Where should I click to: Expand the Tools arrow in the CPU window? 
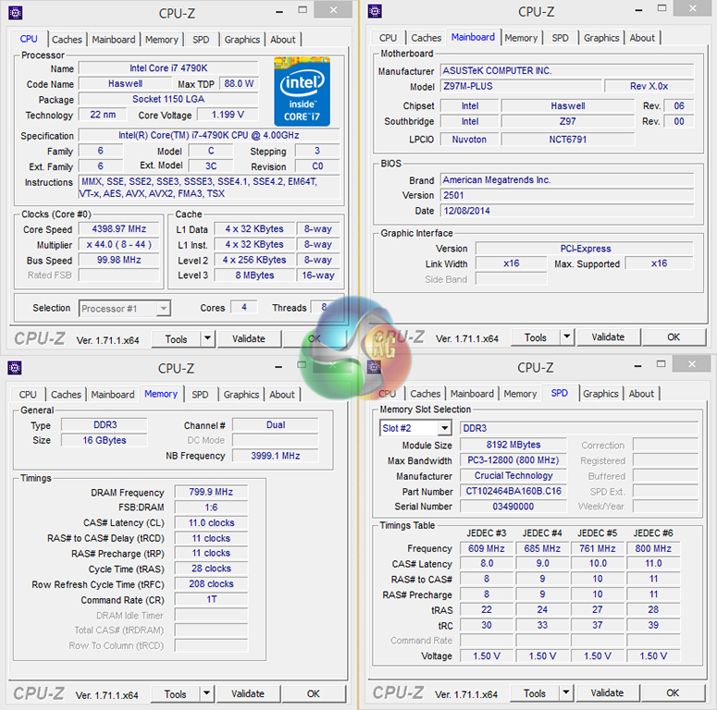207,339
